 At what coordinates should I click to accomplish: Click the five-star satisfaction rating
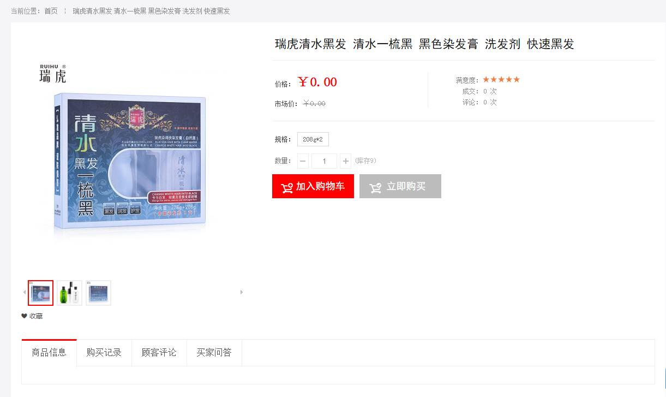(x=501, y=80)
